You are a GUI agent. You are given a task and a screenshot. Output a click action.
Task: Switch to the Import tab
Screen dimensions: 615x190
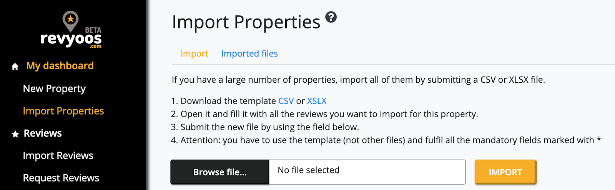[x=194, y=53]
